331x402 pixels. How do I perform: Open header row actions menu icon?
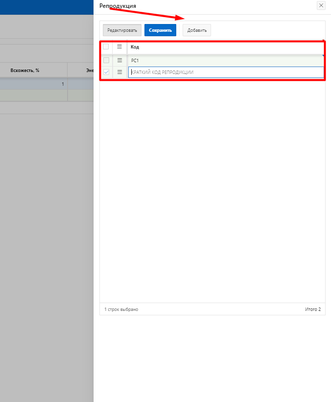(x=119, y=47)
